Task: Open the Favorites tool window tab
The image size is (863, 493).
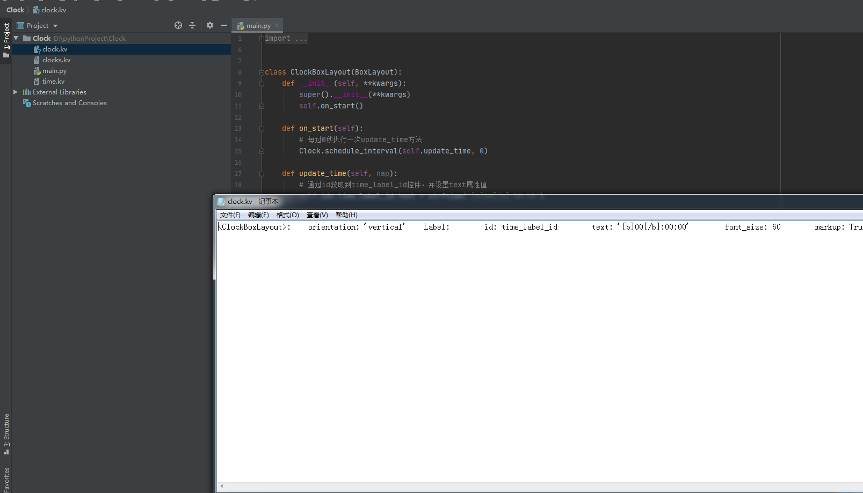Action: 6,480
